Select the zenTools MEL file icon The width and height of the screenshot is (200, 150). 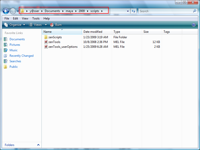pyautogui.click(x=46, y=42)
